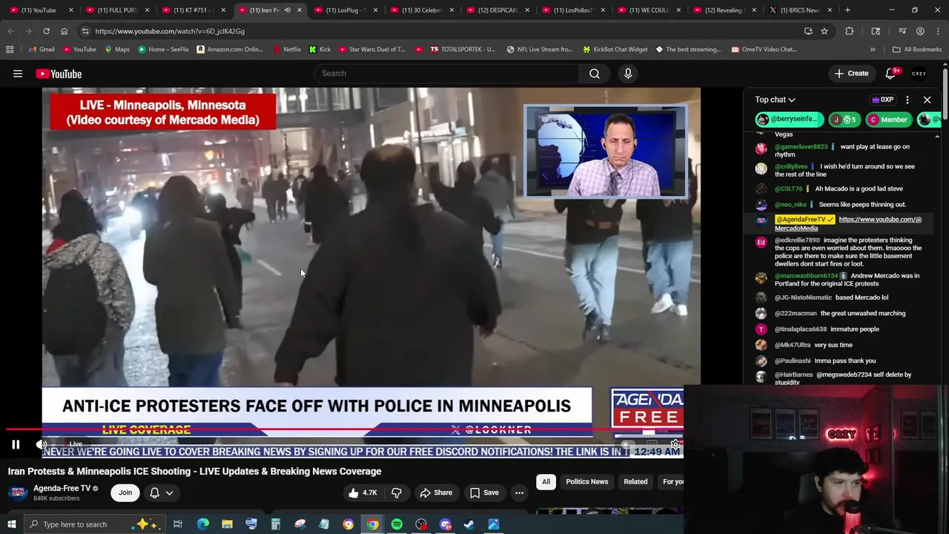The width and height of the screenshot is (949, 534).
Task: Type in the YouTube Search field
Action: [x=447, y=73]
